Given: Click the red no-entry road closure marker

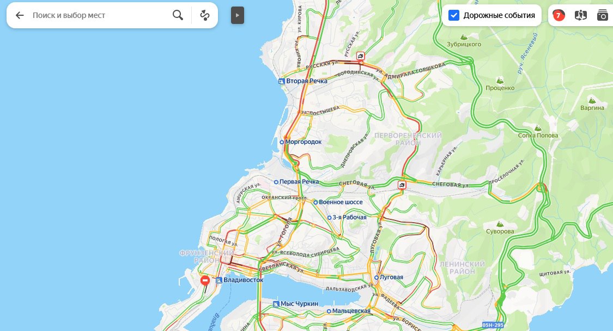Looking at the screenshot, I should click(x=205, y=280).
